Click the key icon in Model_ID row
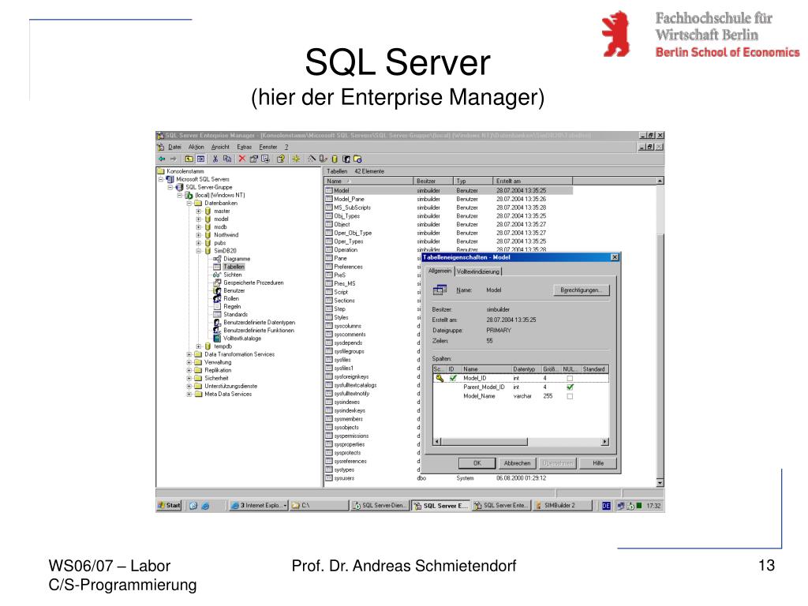Viewport: 808px width, 606px height. pos(439,378)
